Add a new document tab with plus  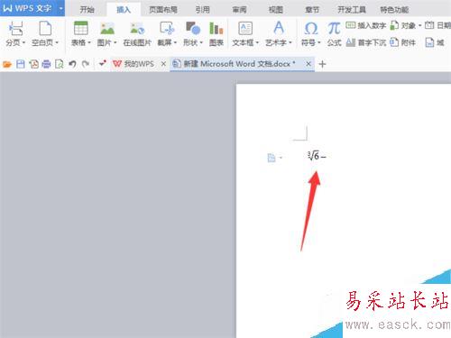[322, 64]
